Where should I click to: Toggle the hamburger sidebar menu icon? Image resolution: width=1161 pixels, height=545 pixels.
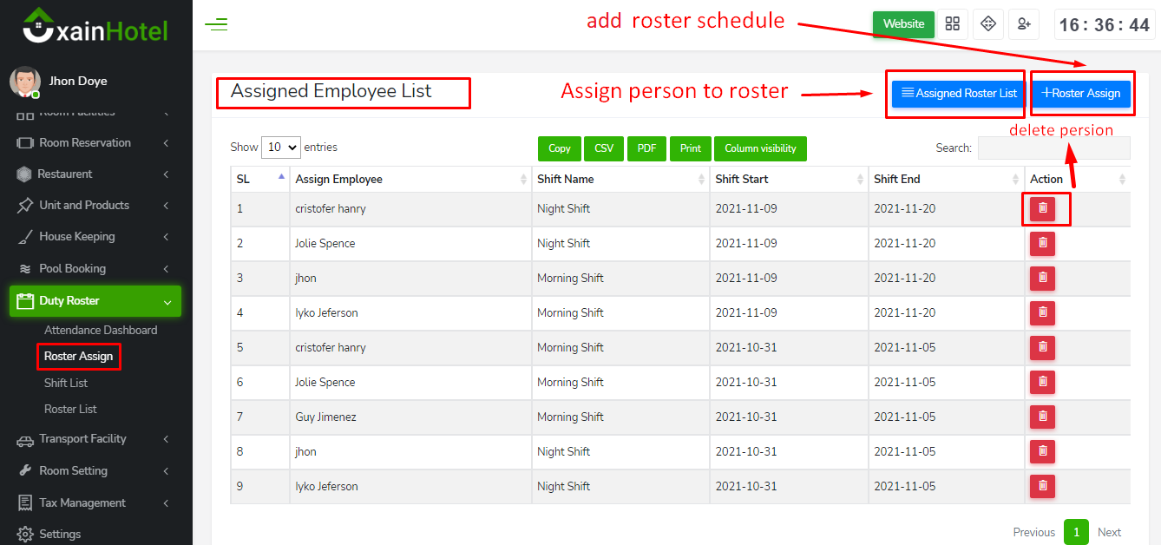coord(216,24)
